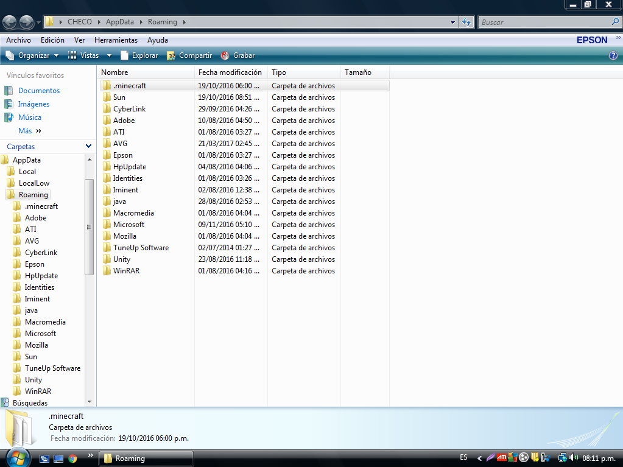This screenshot has width=623, height=467.
Task: Click the Compartir toolbar button
Action: point(189,55)
